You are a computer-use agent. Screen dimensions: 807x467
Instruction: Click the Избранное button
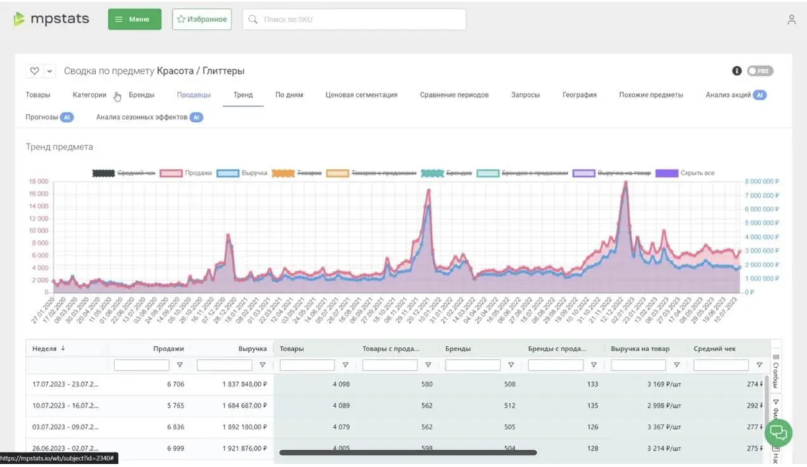202,20
